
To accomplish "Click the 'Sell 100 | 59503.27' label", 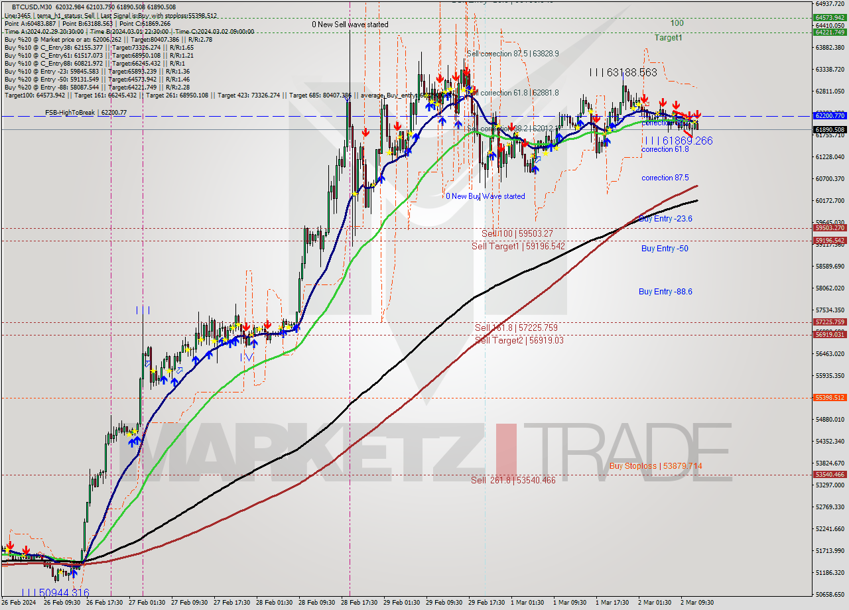I will pyautogui.click(x=517, y=234).
